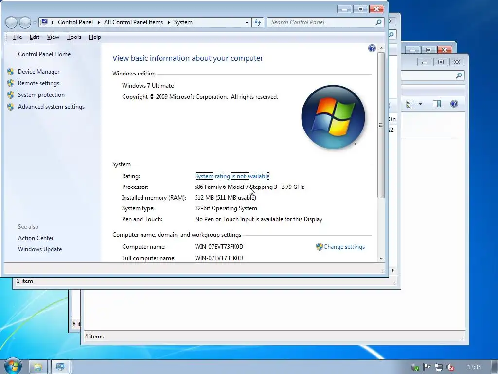Expand the arrow after Control Panel in breadcrumb

[98, 22]
